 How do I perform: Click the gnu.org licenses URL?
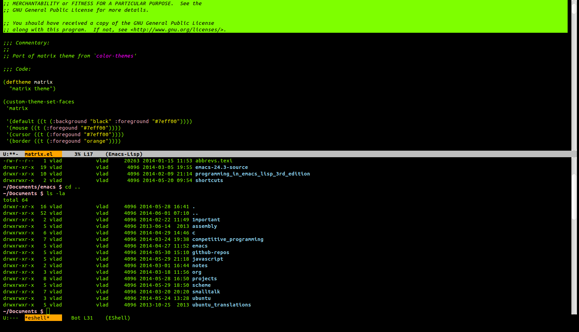pos(177,30)
